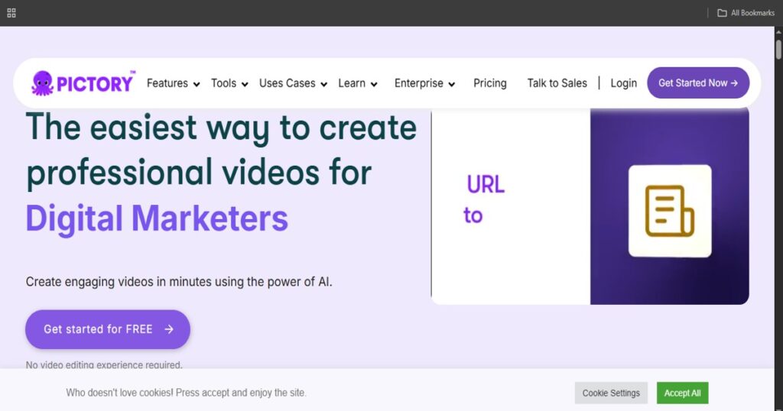The image size is (783, 411).
Task: Click the Get Started Now button
Action: coord(698,83)
